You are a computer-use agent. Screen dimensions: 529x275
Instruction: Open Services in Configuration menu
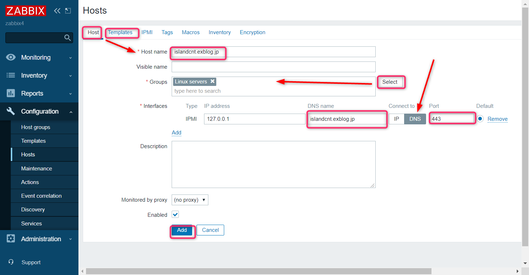pyautogui.click(x=45, y=224)
